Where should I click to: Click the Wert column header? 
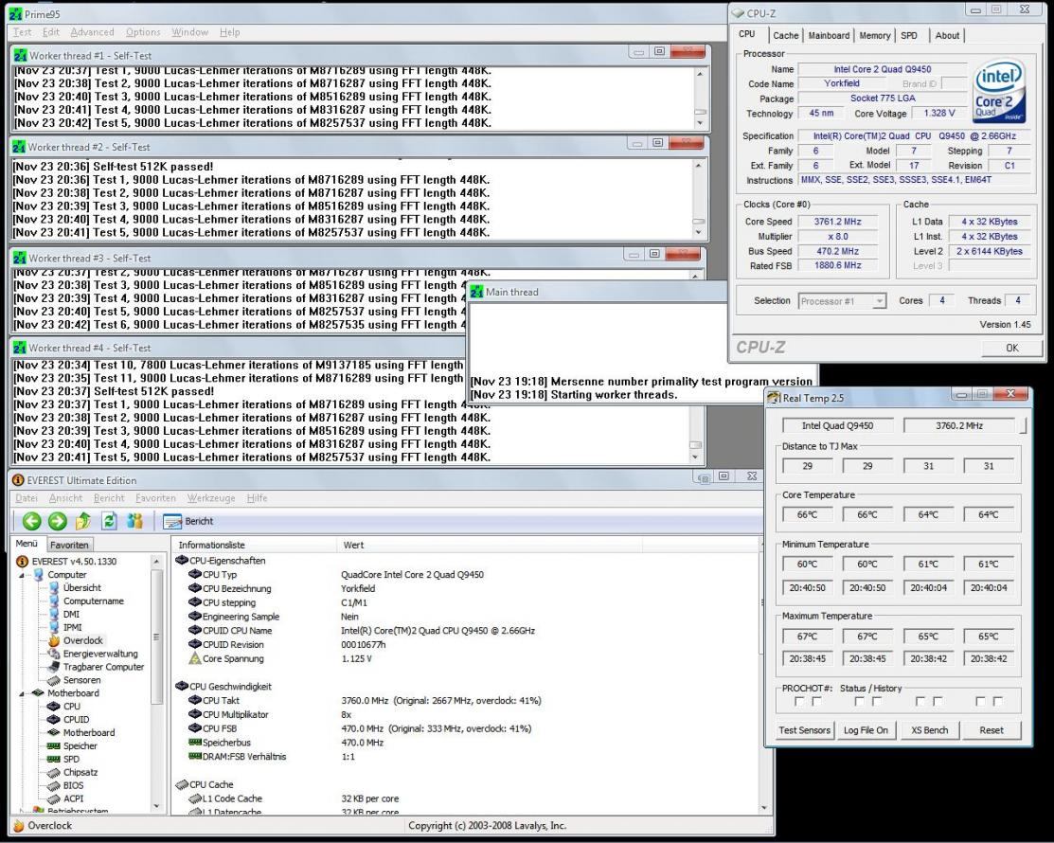pos(489,546)
